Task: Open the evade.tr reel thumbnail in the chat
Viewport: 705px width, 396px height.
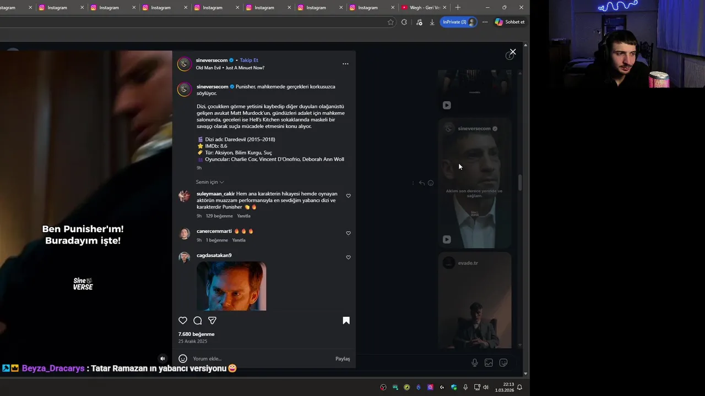Action: click(x=475, y=300)
